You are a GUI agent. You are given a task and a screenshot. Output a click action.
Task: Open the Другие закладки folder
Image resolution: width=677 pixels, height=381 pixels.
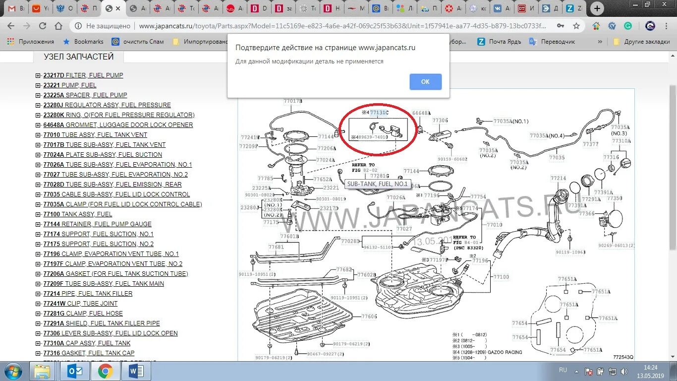pos(641,42)
